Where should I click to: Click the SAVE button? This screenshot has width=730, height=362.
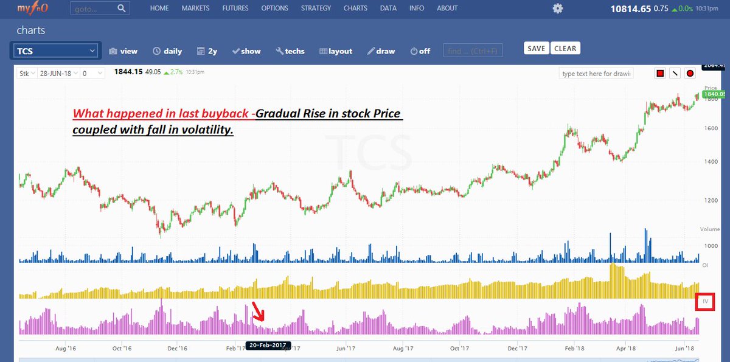(537, 49)
